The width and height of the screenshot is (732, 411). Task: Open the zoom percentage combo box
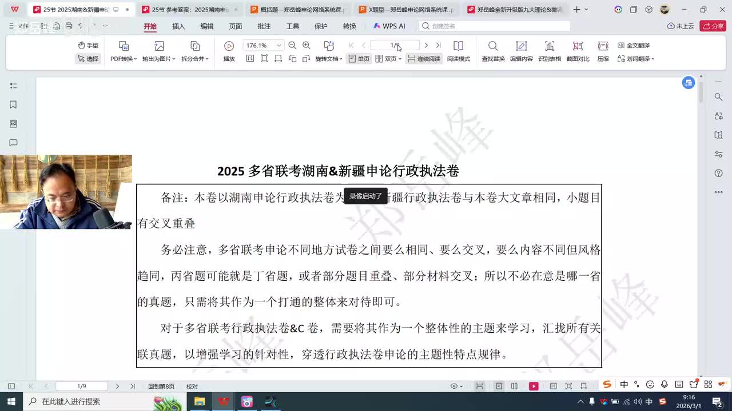263,45
